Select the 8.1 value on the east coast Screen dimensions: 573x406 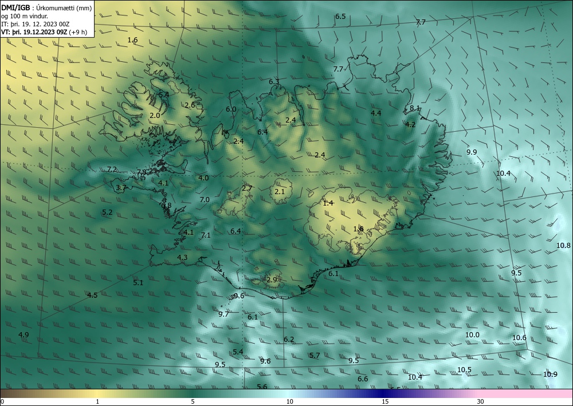click(x=415, y=108)
